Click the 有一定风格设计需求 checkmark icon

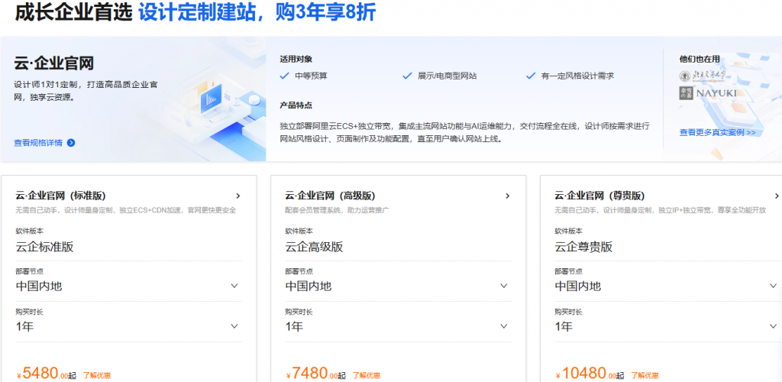click(x=531, y=76)
